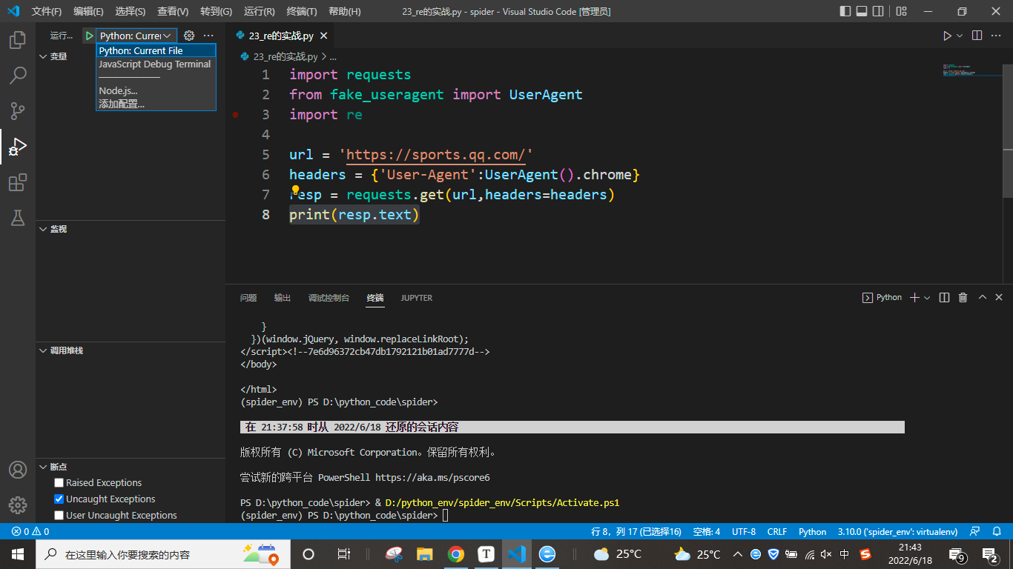1013x569 pixels.
Task: Kill the terminal with the trash icon
Action: [x=963, y=298]
